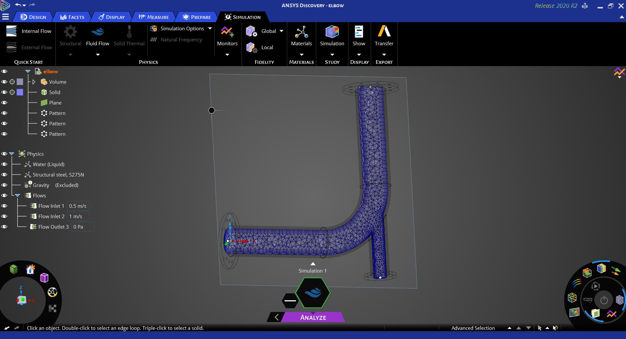This screenshot has width=626, height=339.
Task: Open the Monitors dropdown arrow
Action: pyautogui.click(x=227, y=55)
